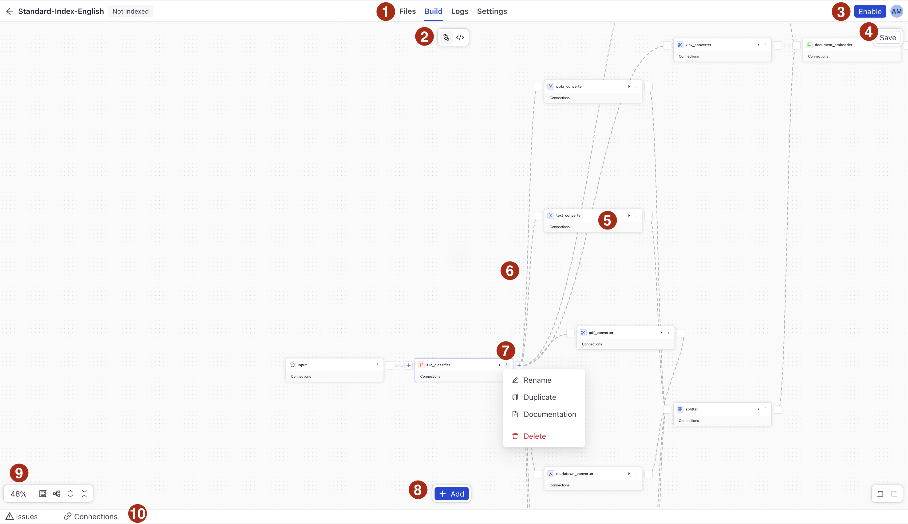Open the AM user avatar
The width and height of the screenshot is (908, 524).
[897, 11]
